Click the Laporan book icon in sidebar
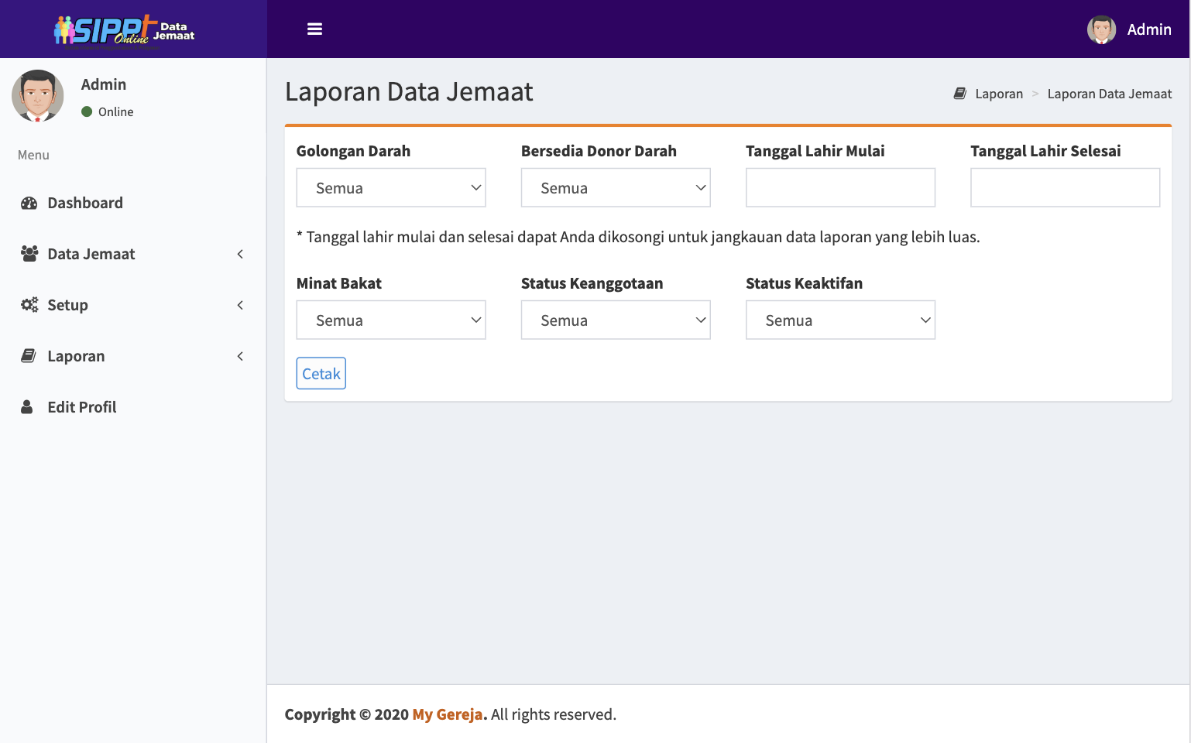 29,356
